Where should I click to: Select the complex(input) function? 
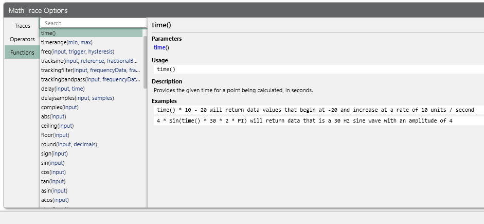pos(60,107)
